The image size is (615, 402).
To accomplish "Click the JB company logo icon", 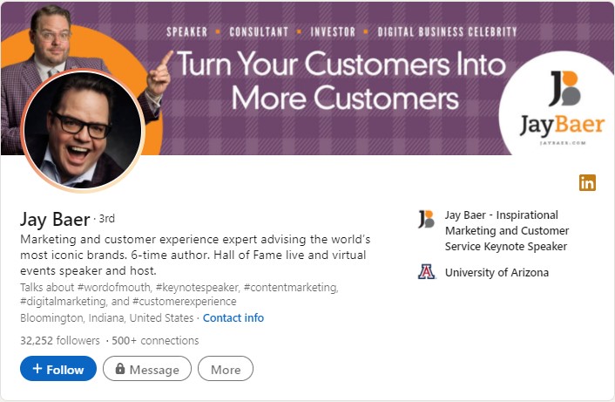I will pos(426,219).
